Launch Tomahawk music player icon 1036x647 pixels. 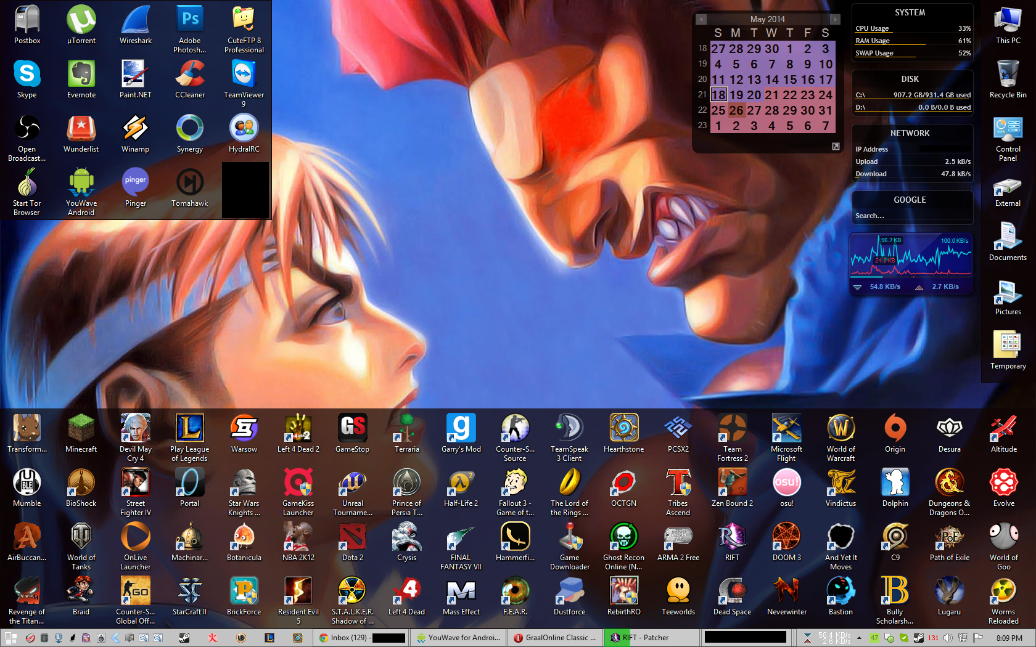click(190, 187)
